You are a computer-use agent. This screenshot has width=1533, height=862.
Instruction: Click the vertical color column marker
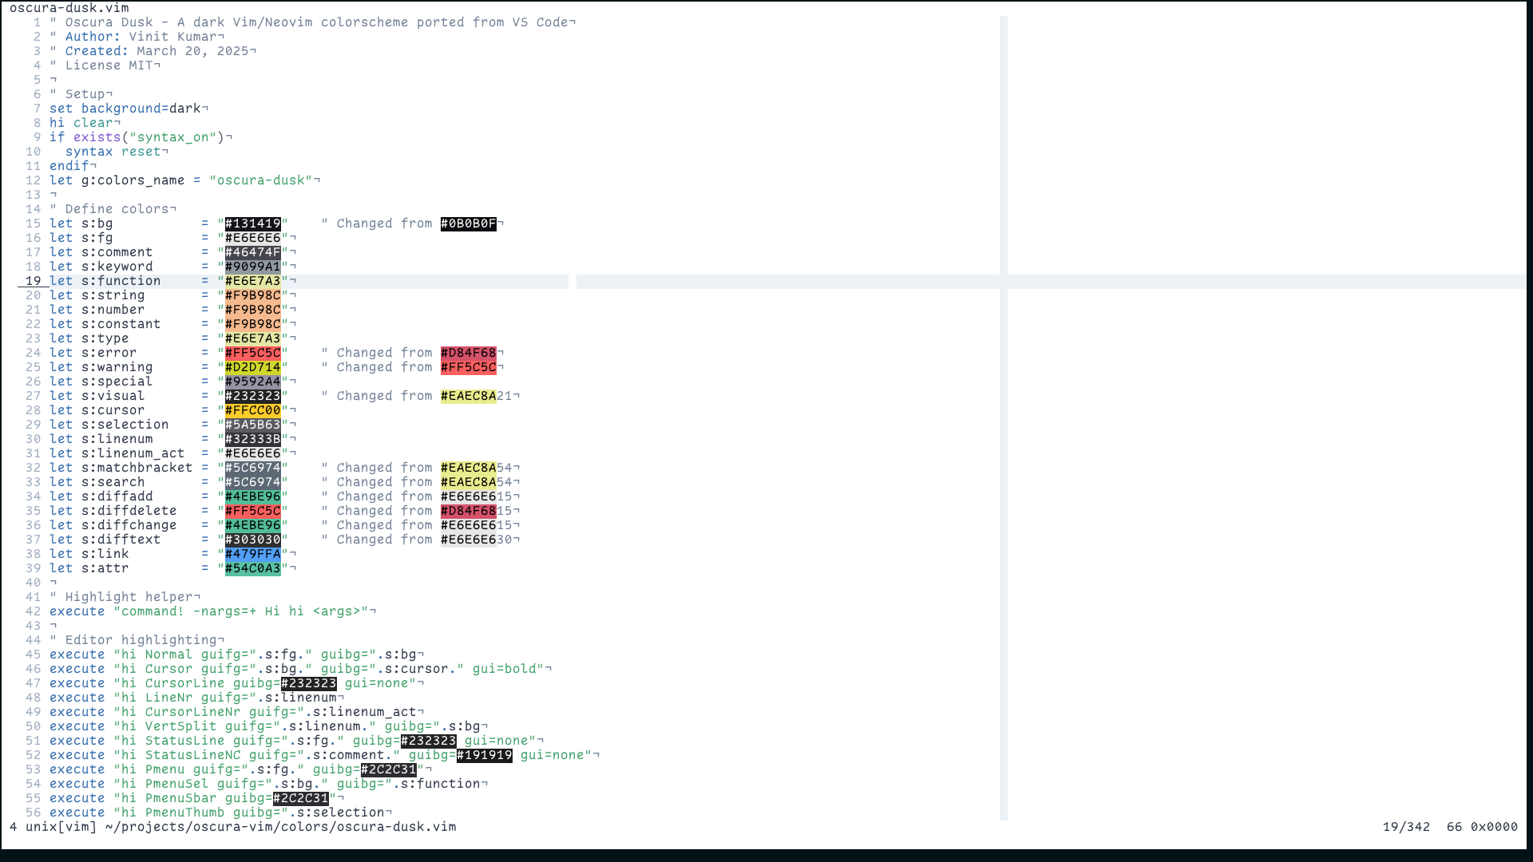(1004, 417)
